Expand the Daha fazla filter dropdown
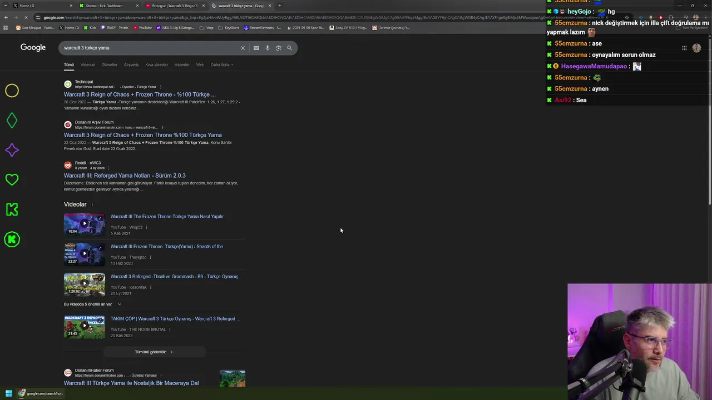This screenshot has height=400, width=712. pos(222,64)
